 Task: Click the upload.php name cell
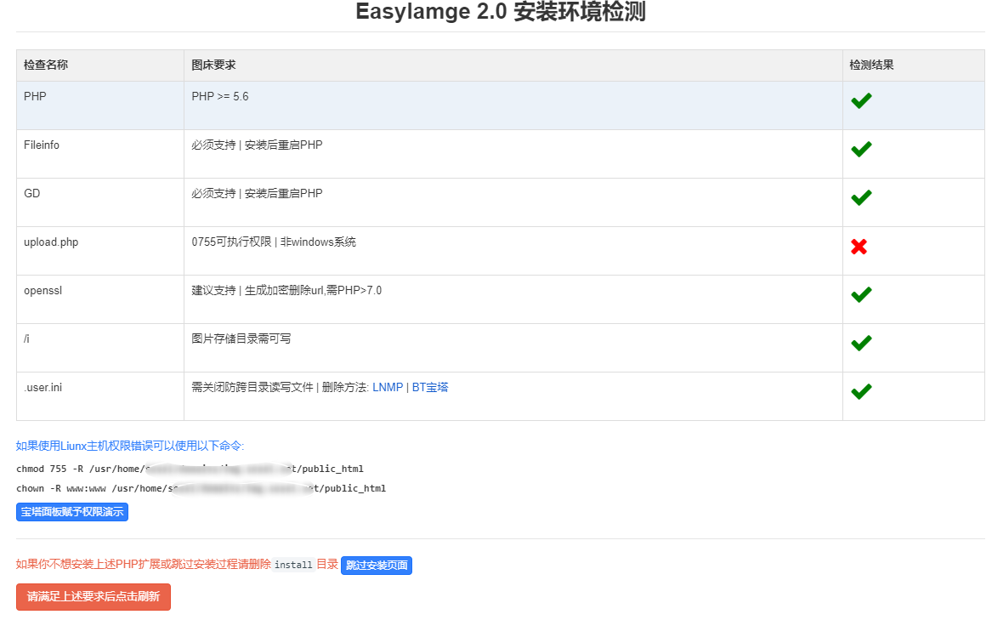pyautogui.click(x=100, y=251)
